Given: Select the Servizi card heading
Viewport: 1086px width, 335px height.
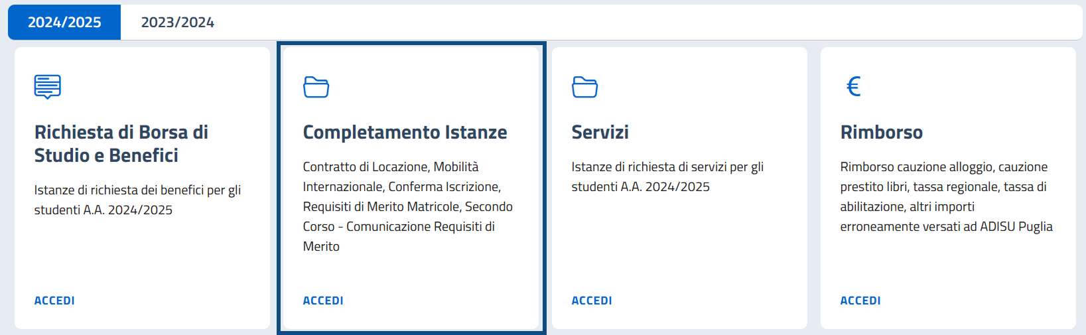Looking at the screenshot, I should [600, 132].
